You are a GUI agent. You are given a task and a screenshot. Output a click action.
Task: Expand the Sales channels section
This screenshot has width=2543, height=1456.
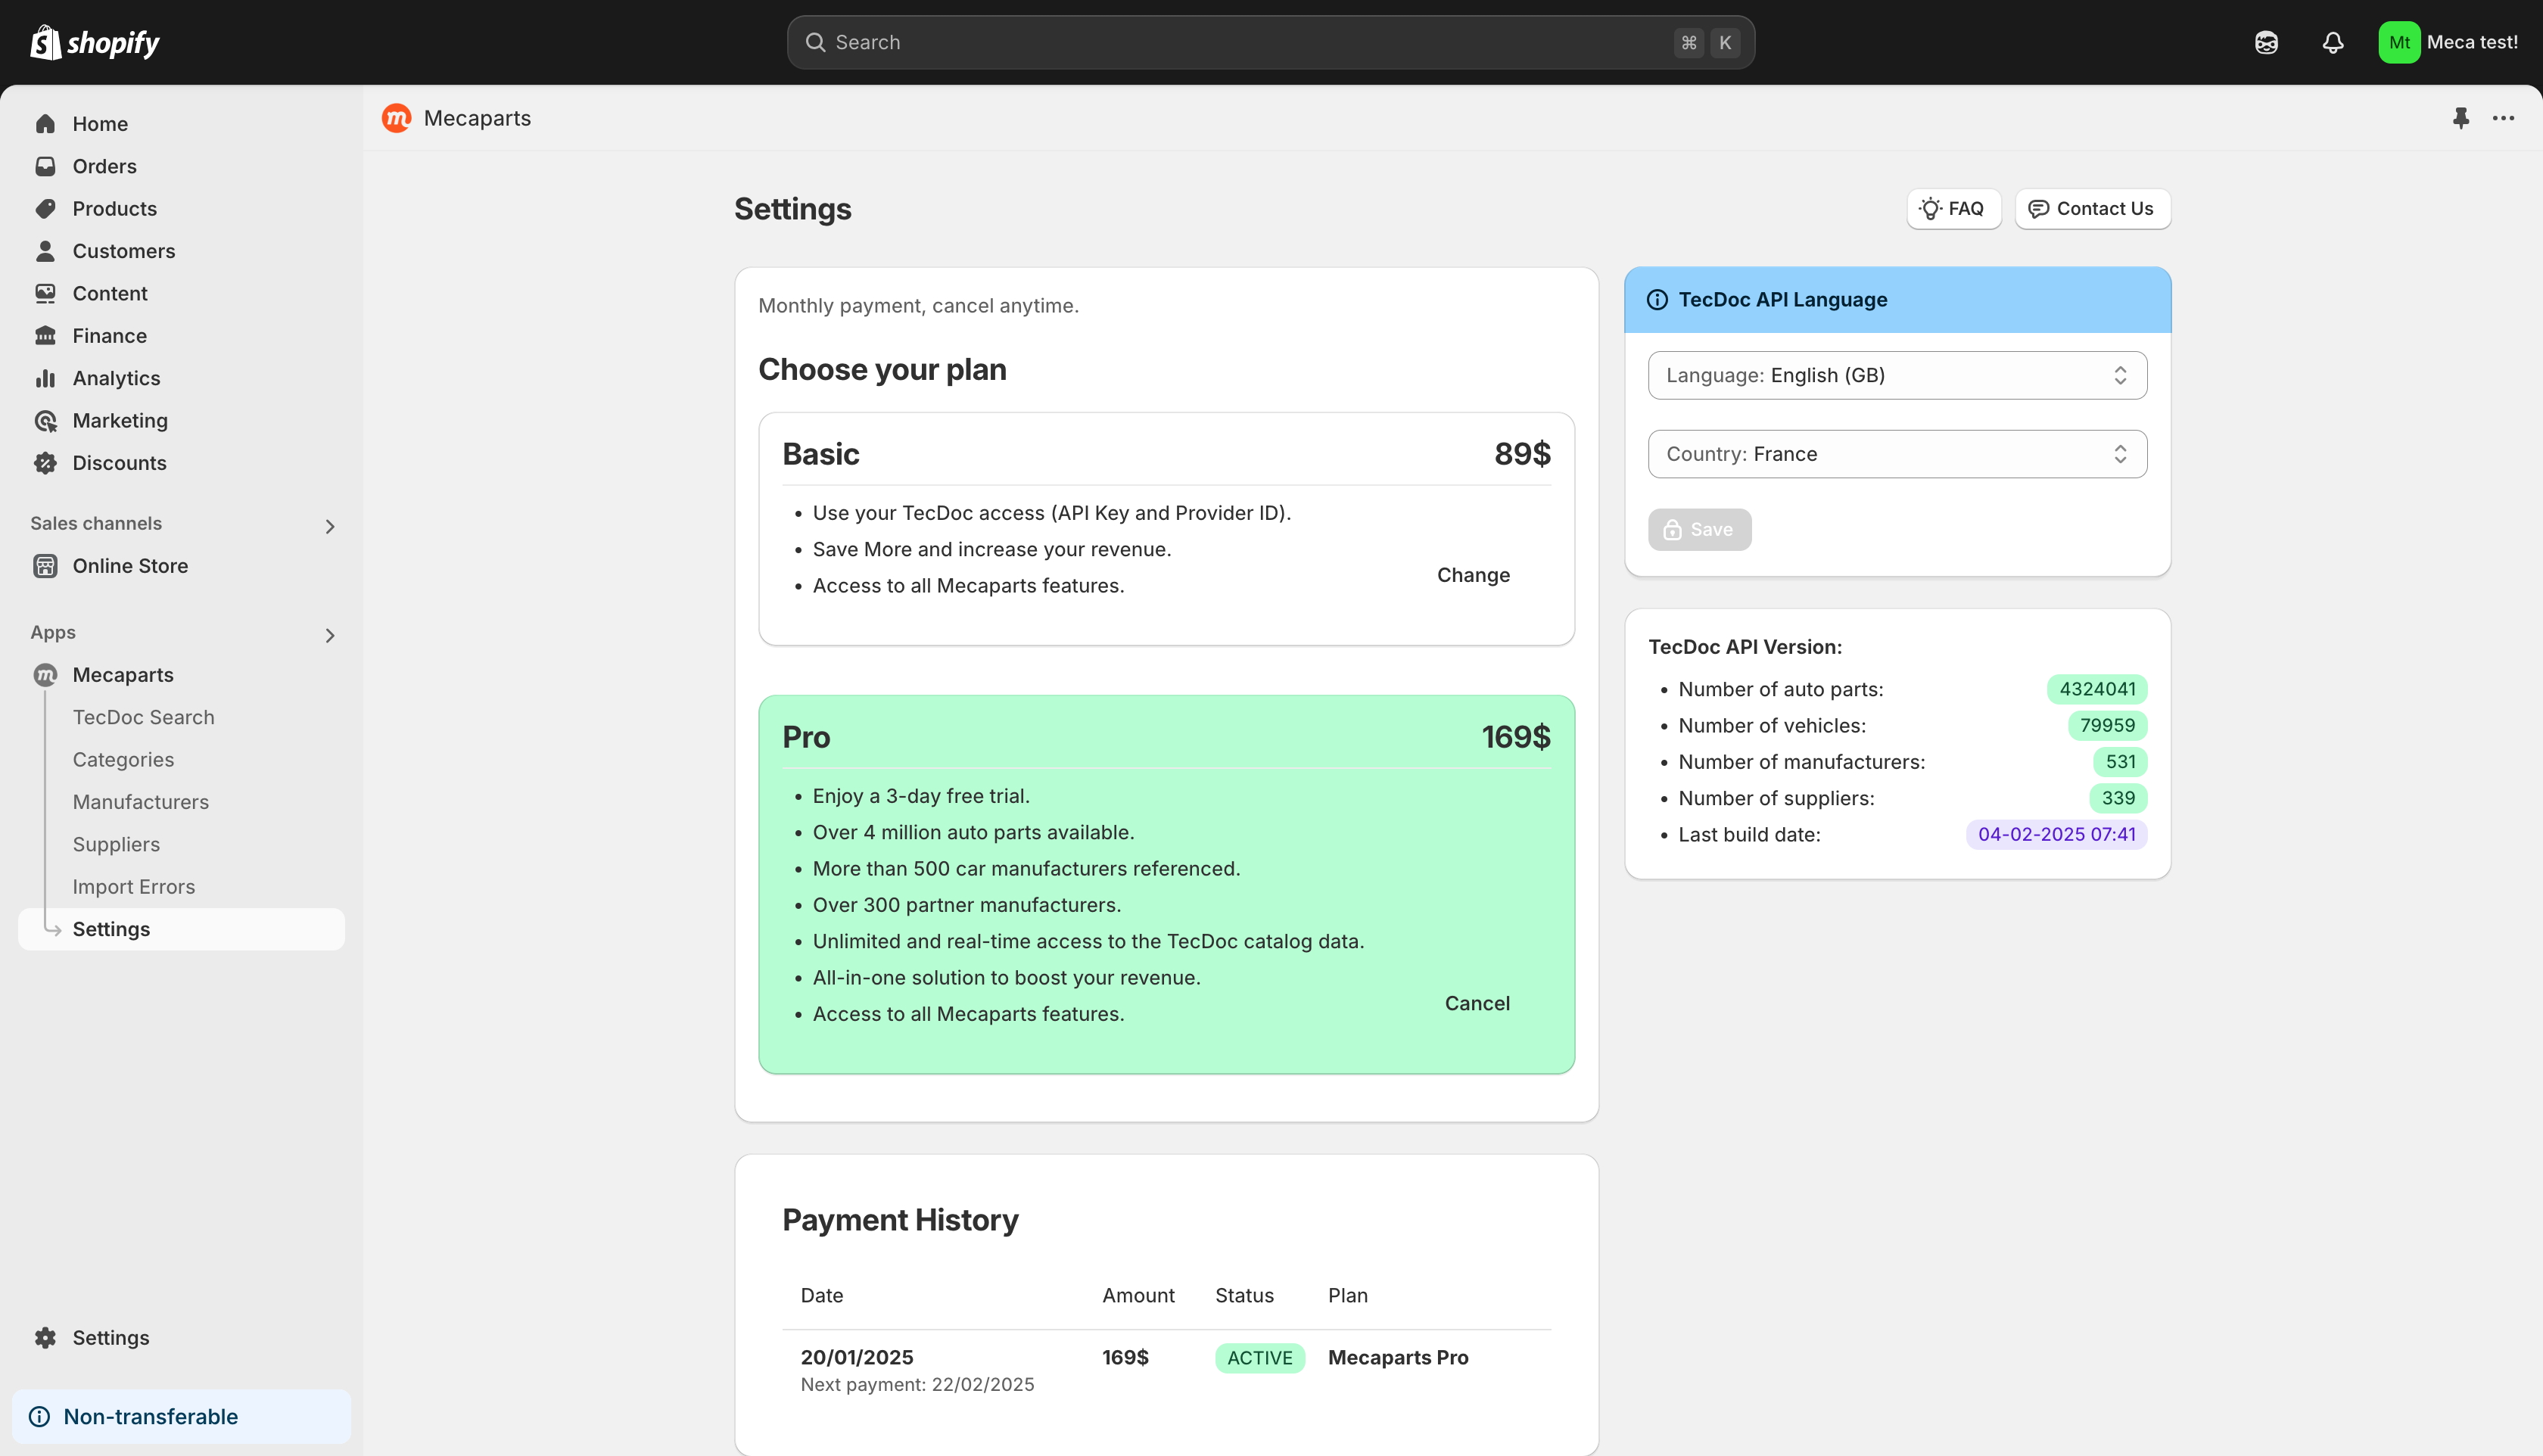coord(329,526)
